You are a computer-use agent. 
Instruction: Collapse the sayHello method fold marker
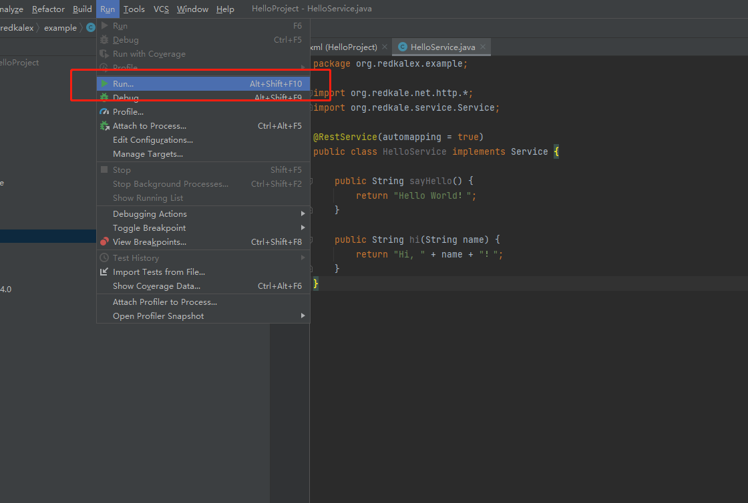(x=311, y=181)
